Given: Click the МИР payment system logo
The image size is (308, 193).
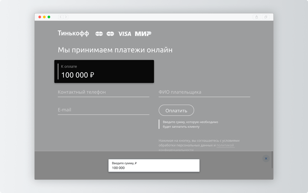Looking at the screenshot, I should tap(143, 34).
